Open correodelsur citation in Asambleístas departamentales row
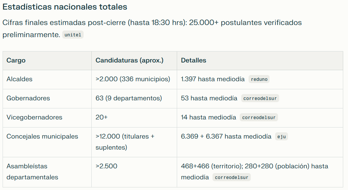This screenshot has width=348, height=190. coord(232,178)
